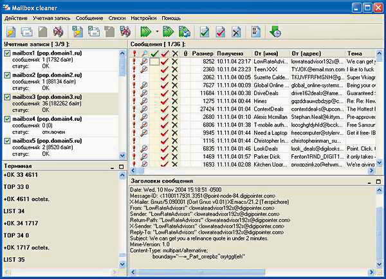Image resolution: width=386 pixels, height=279 pixels.
Task: Select the Global Online sender row
Action: pos(253,85)
